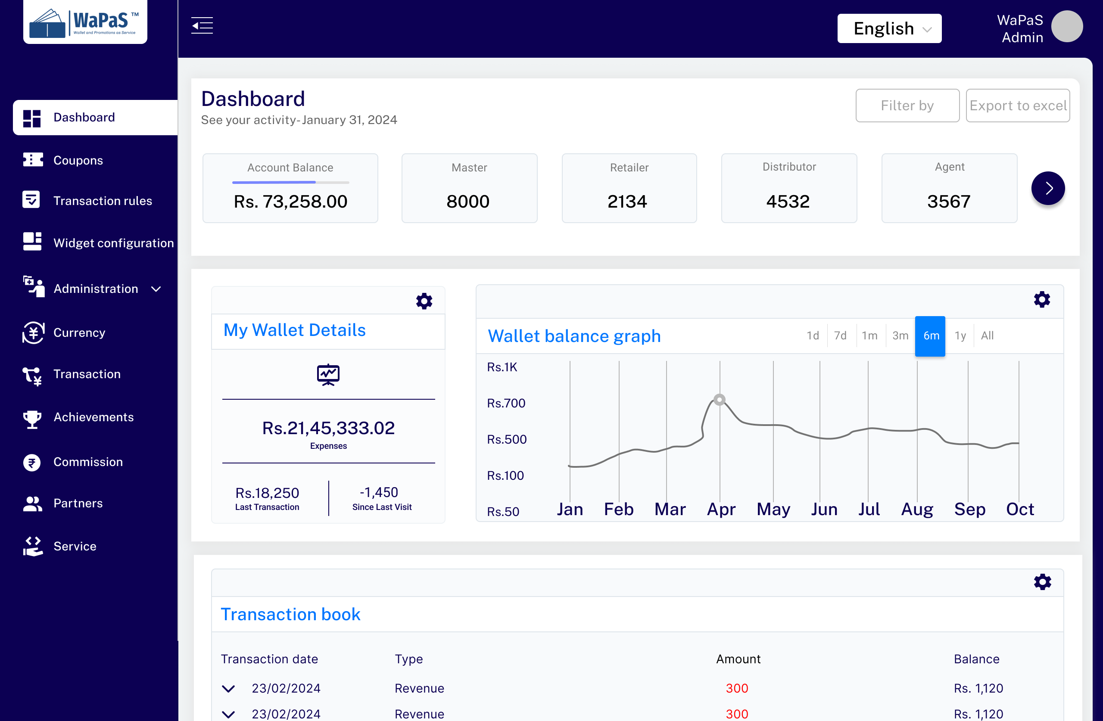The height and width of the screenshot is (721, 1103).
Task: Switch graph range to 3m
Action: pyautogui.click(x=900, y=336)
